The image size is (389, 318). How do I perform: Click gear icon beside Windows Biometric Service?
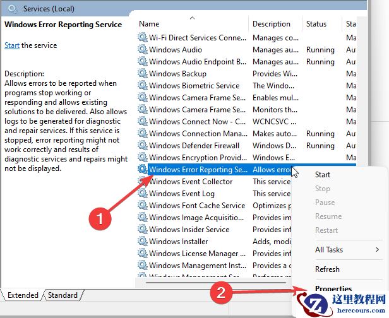pos(143,85)
